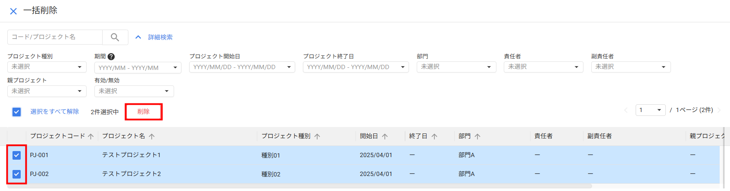Close the 一括削除 screen with X icon
Screen dimensions: 730x191
13,11
